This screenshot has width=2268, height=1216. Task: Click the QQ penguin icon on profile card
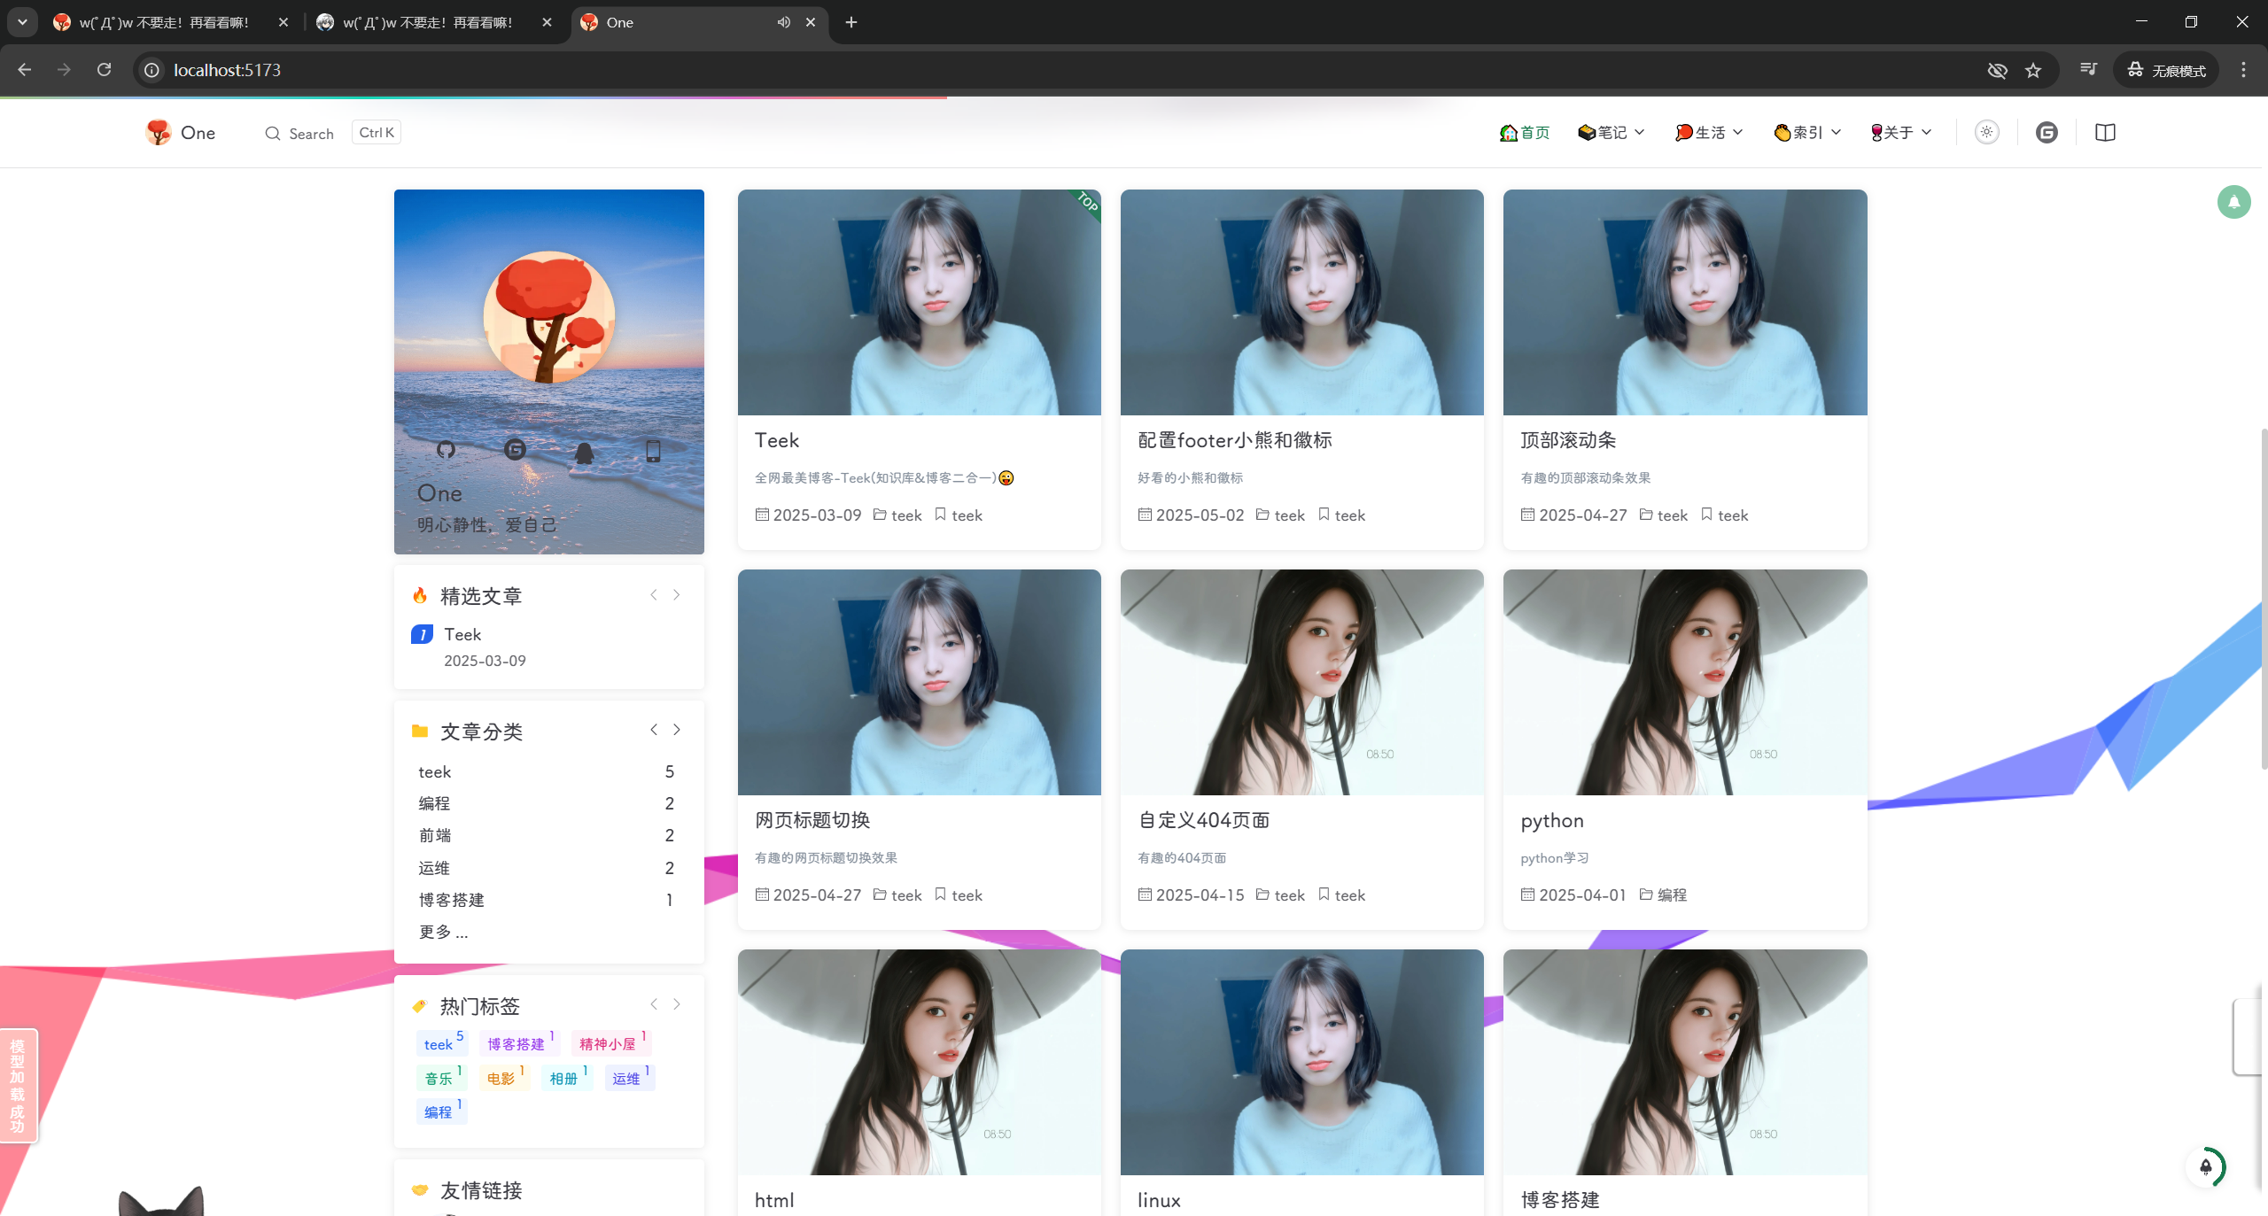(x=584, y=453)
